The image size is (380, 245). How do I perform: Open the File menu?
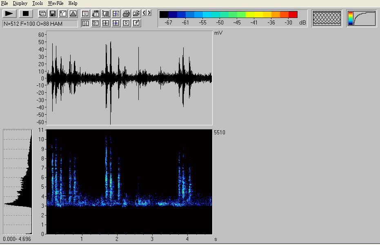4,3
